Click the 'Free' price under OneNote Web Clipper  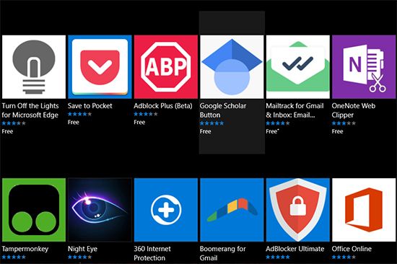pos(338,131)
